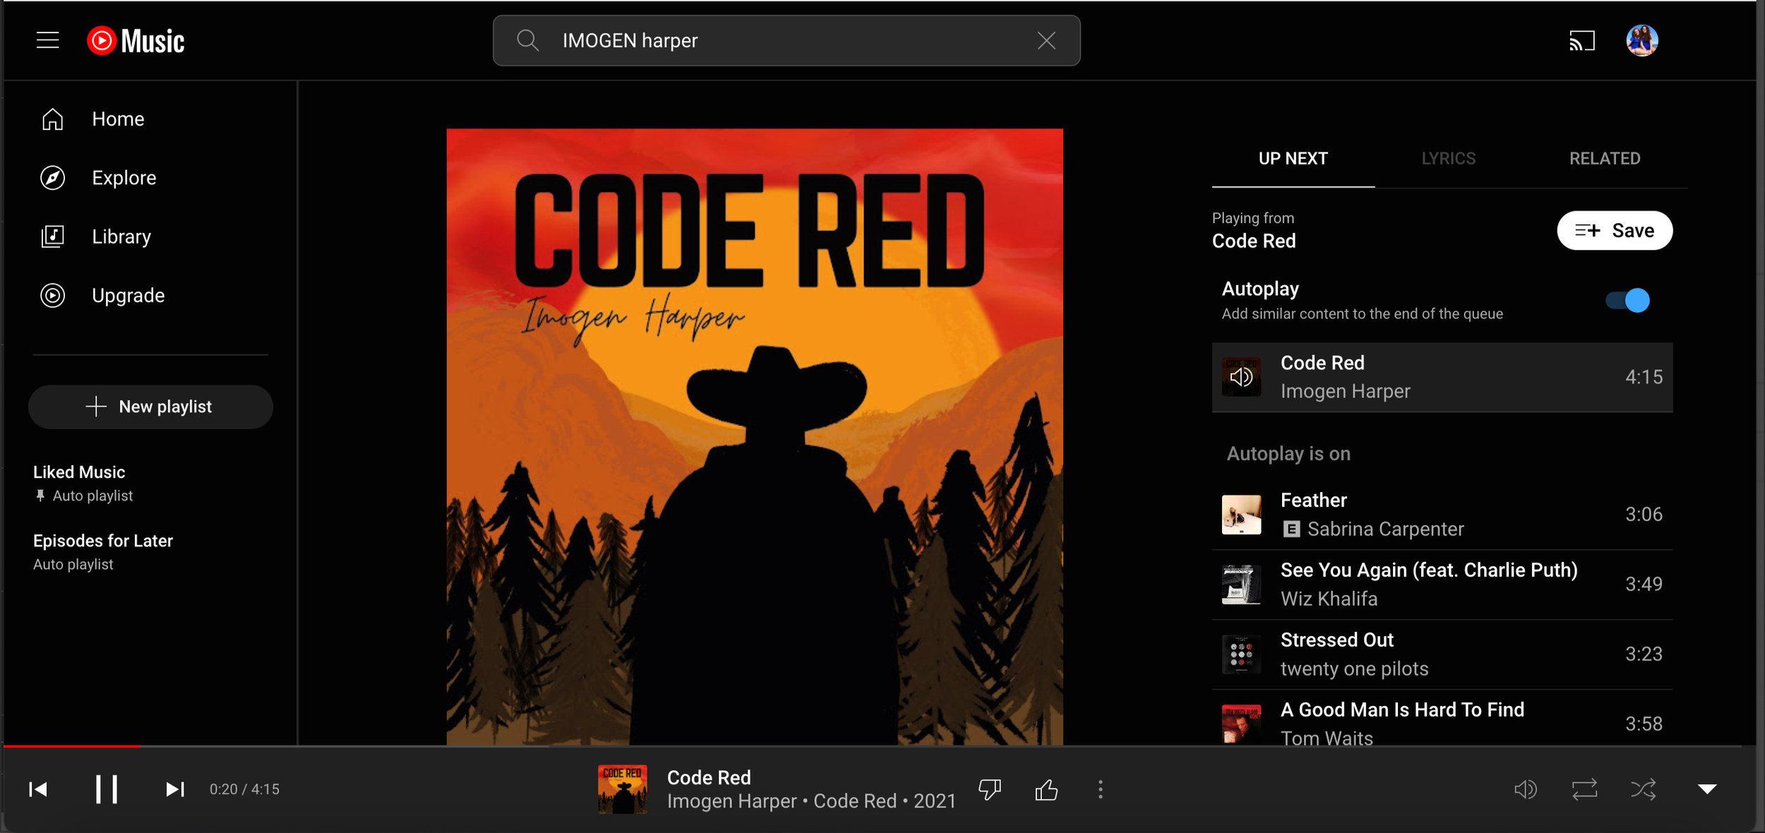The height and width of the screenshot is (833, 1765).
Task: Pause the current song
Action: [x=107, y=789]
